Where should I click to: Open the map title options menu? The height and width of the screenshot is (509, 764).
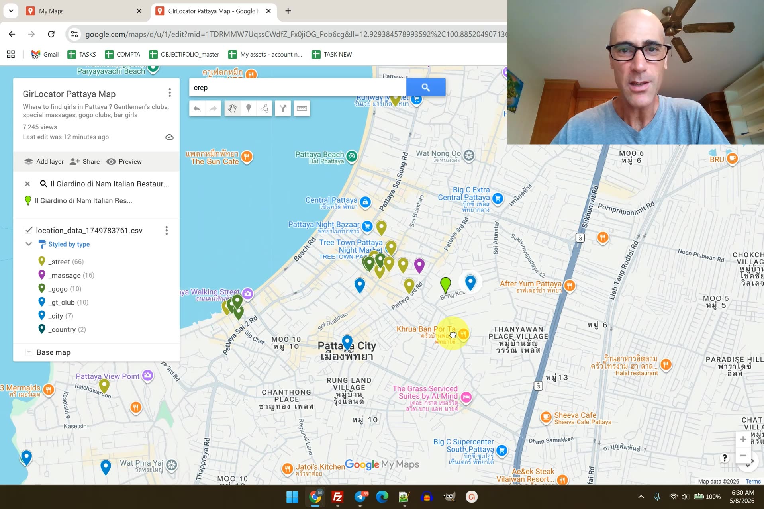click(170, 93)
